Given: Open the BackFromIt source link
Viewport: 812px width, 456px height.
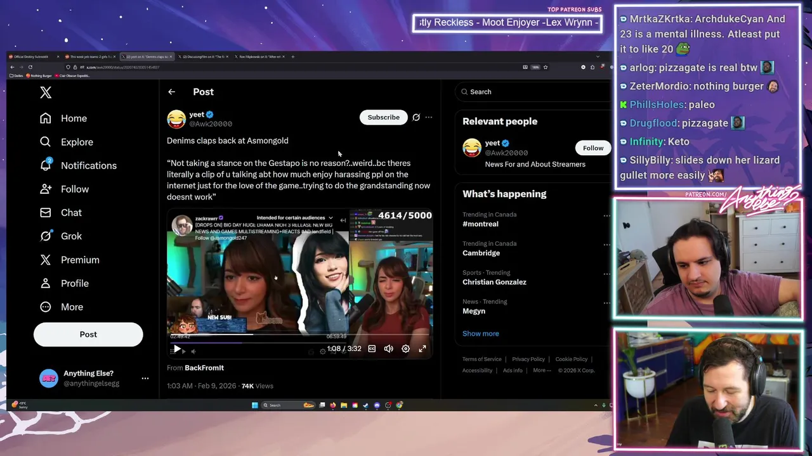Looking at the screenshot, I should coord(204,368).
